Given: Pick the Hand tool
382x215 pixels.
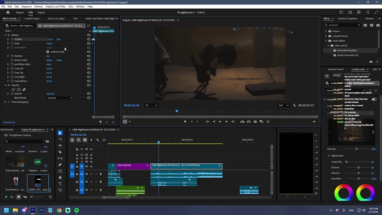Looking at the screenshot, I should pyautogui.click(x=60, y=177).
